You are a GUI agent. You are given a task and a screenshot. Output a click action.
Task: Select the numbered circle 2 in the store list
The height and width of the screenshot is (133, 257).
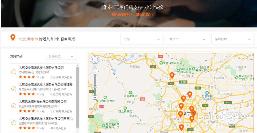click(x=14, y=89)
